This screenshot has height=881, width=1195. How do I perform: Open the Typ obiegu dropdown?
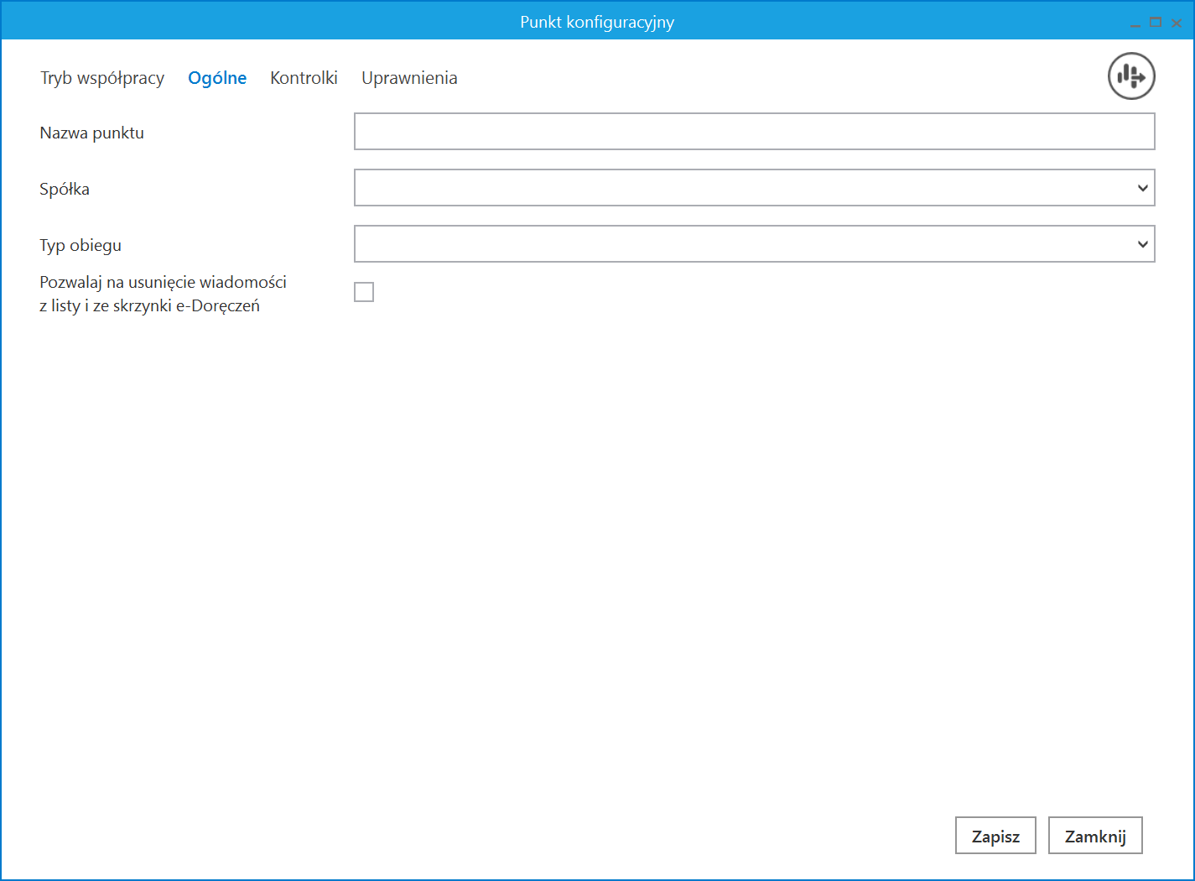[x=754, y=244]
